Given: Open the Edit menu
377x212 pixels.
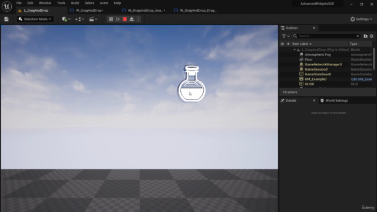Looking at the screenshot, I should [x=30, y=3].
